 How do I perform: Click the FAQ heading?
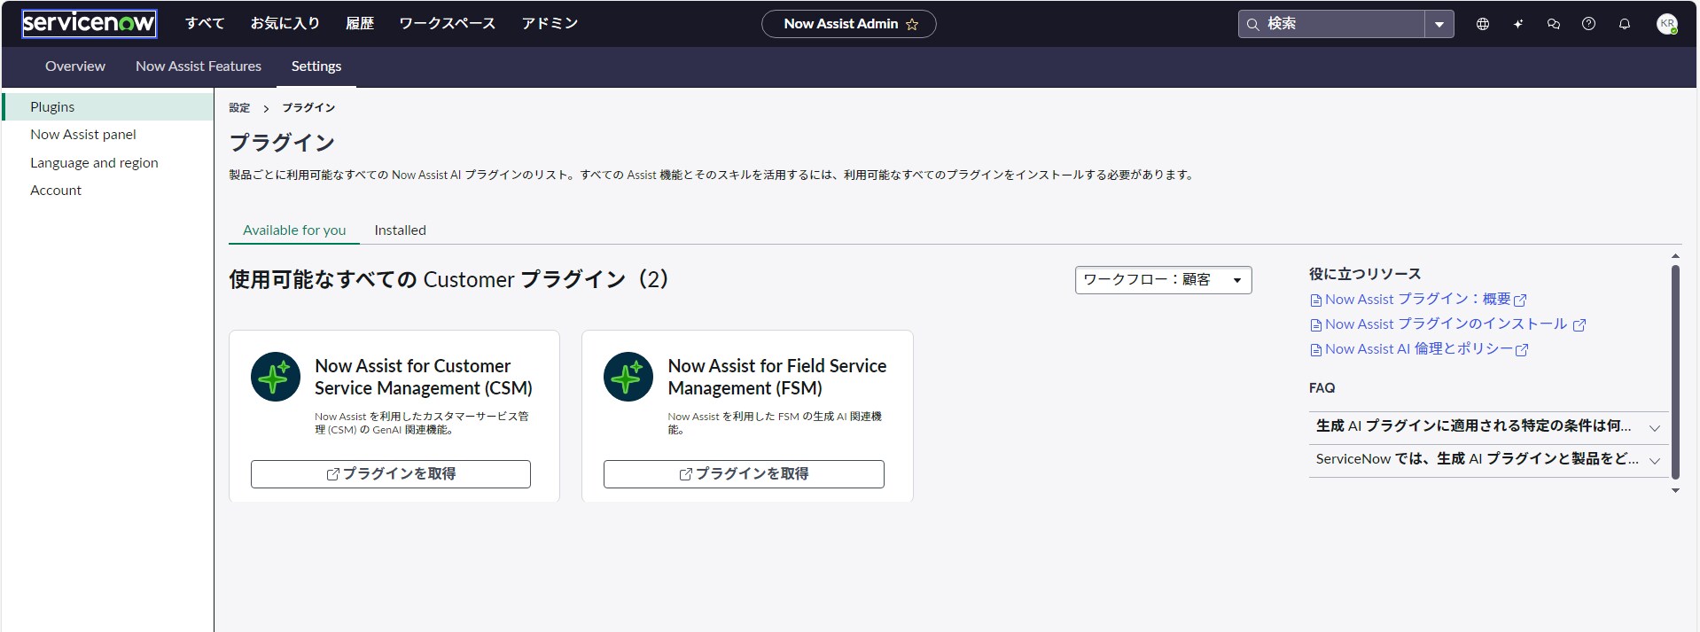tap(1322, 388)
